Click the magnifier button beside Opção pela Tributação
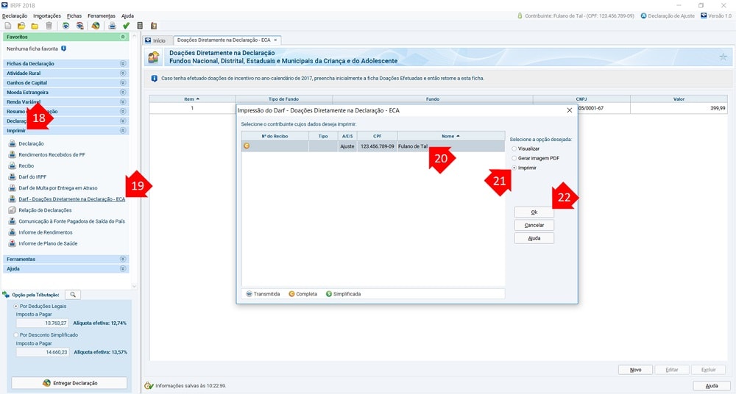The width and height of the screenshot is (736, 394). coord(75,295)
